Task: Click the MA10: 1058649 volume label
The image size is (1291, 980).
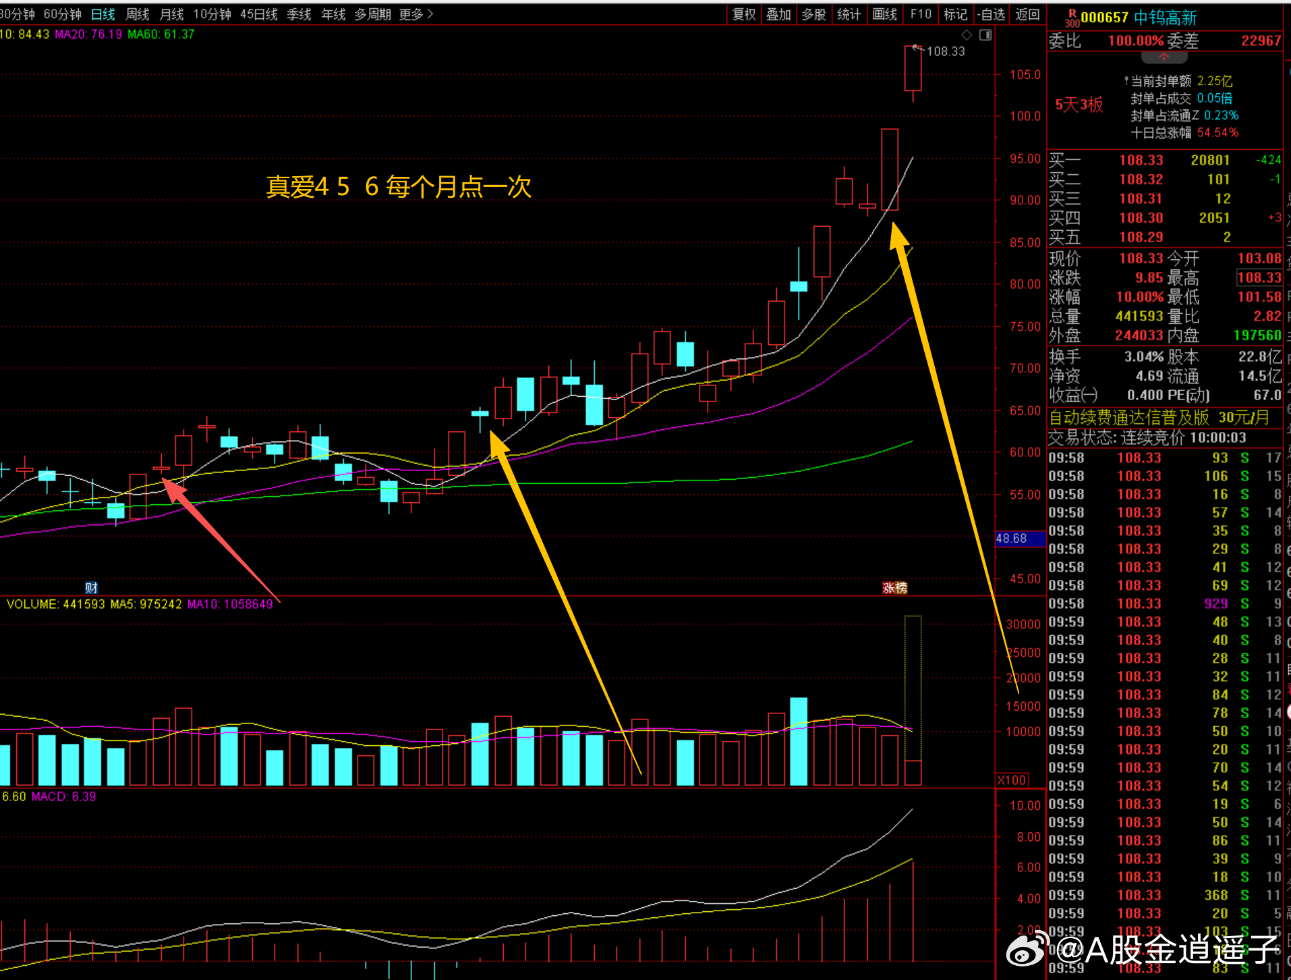Action: click(230, 604)
